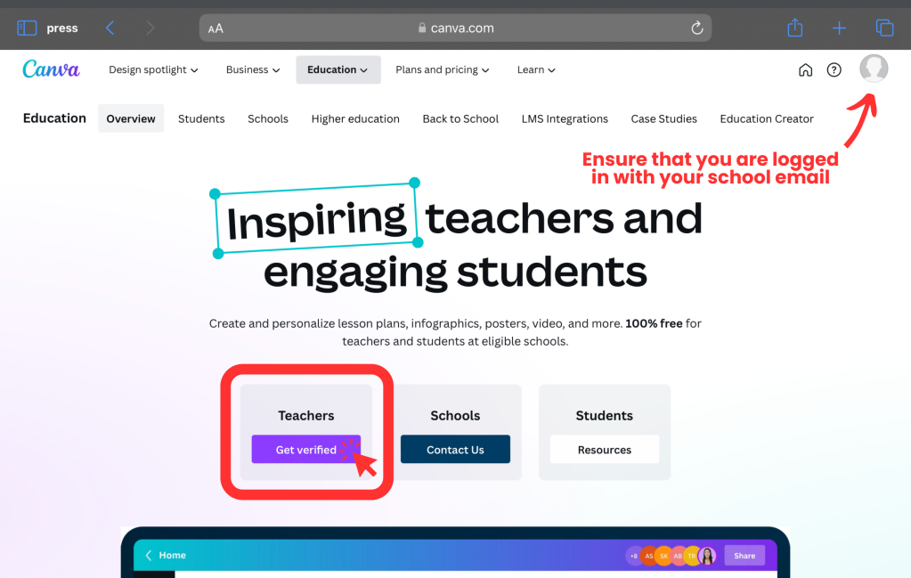Select the Overview tab
Viewport: 911px width, 578px height.
(x=131, y=118)
